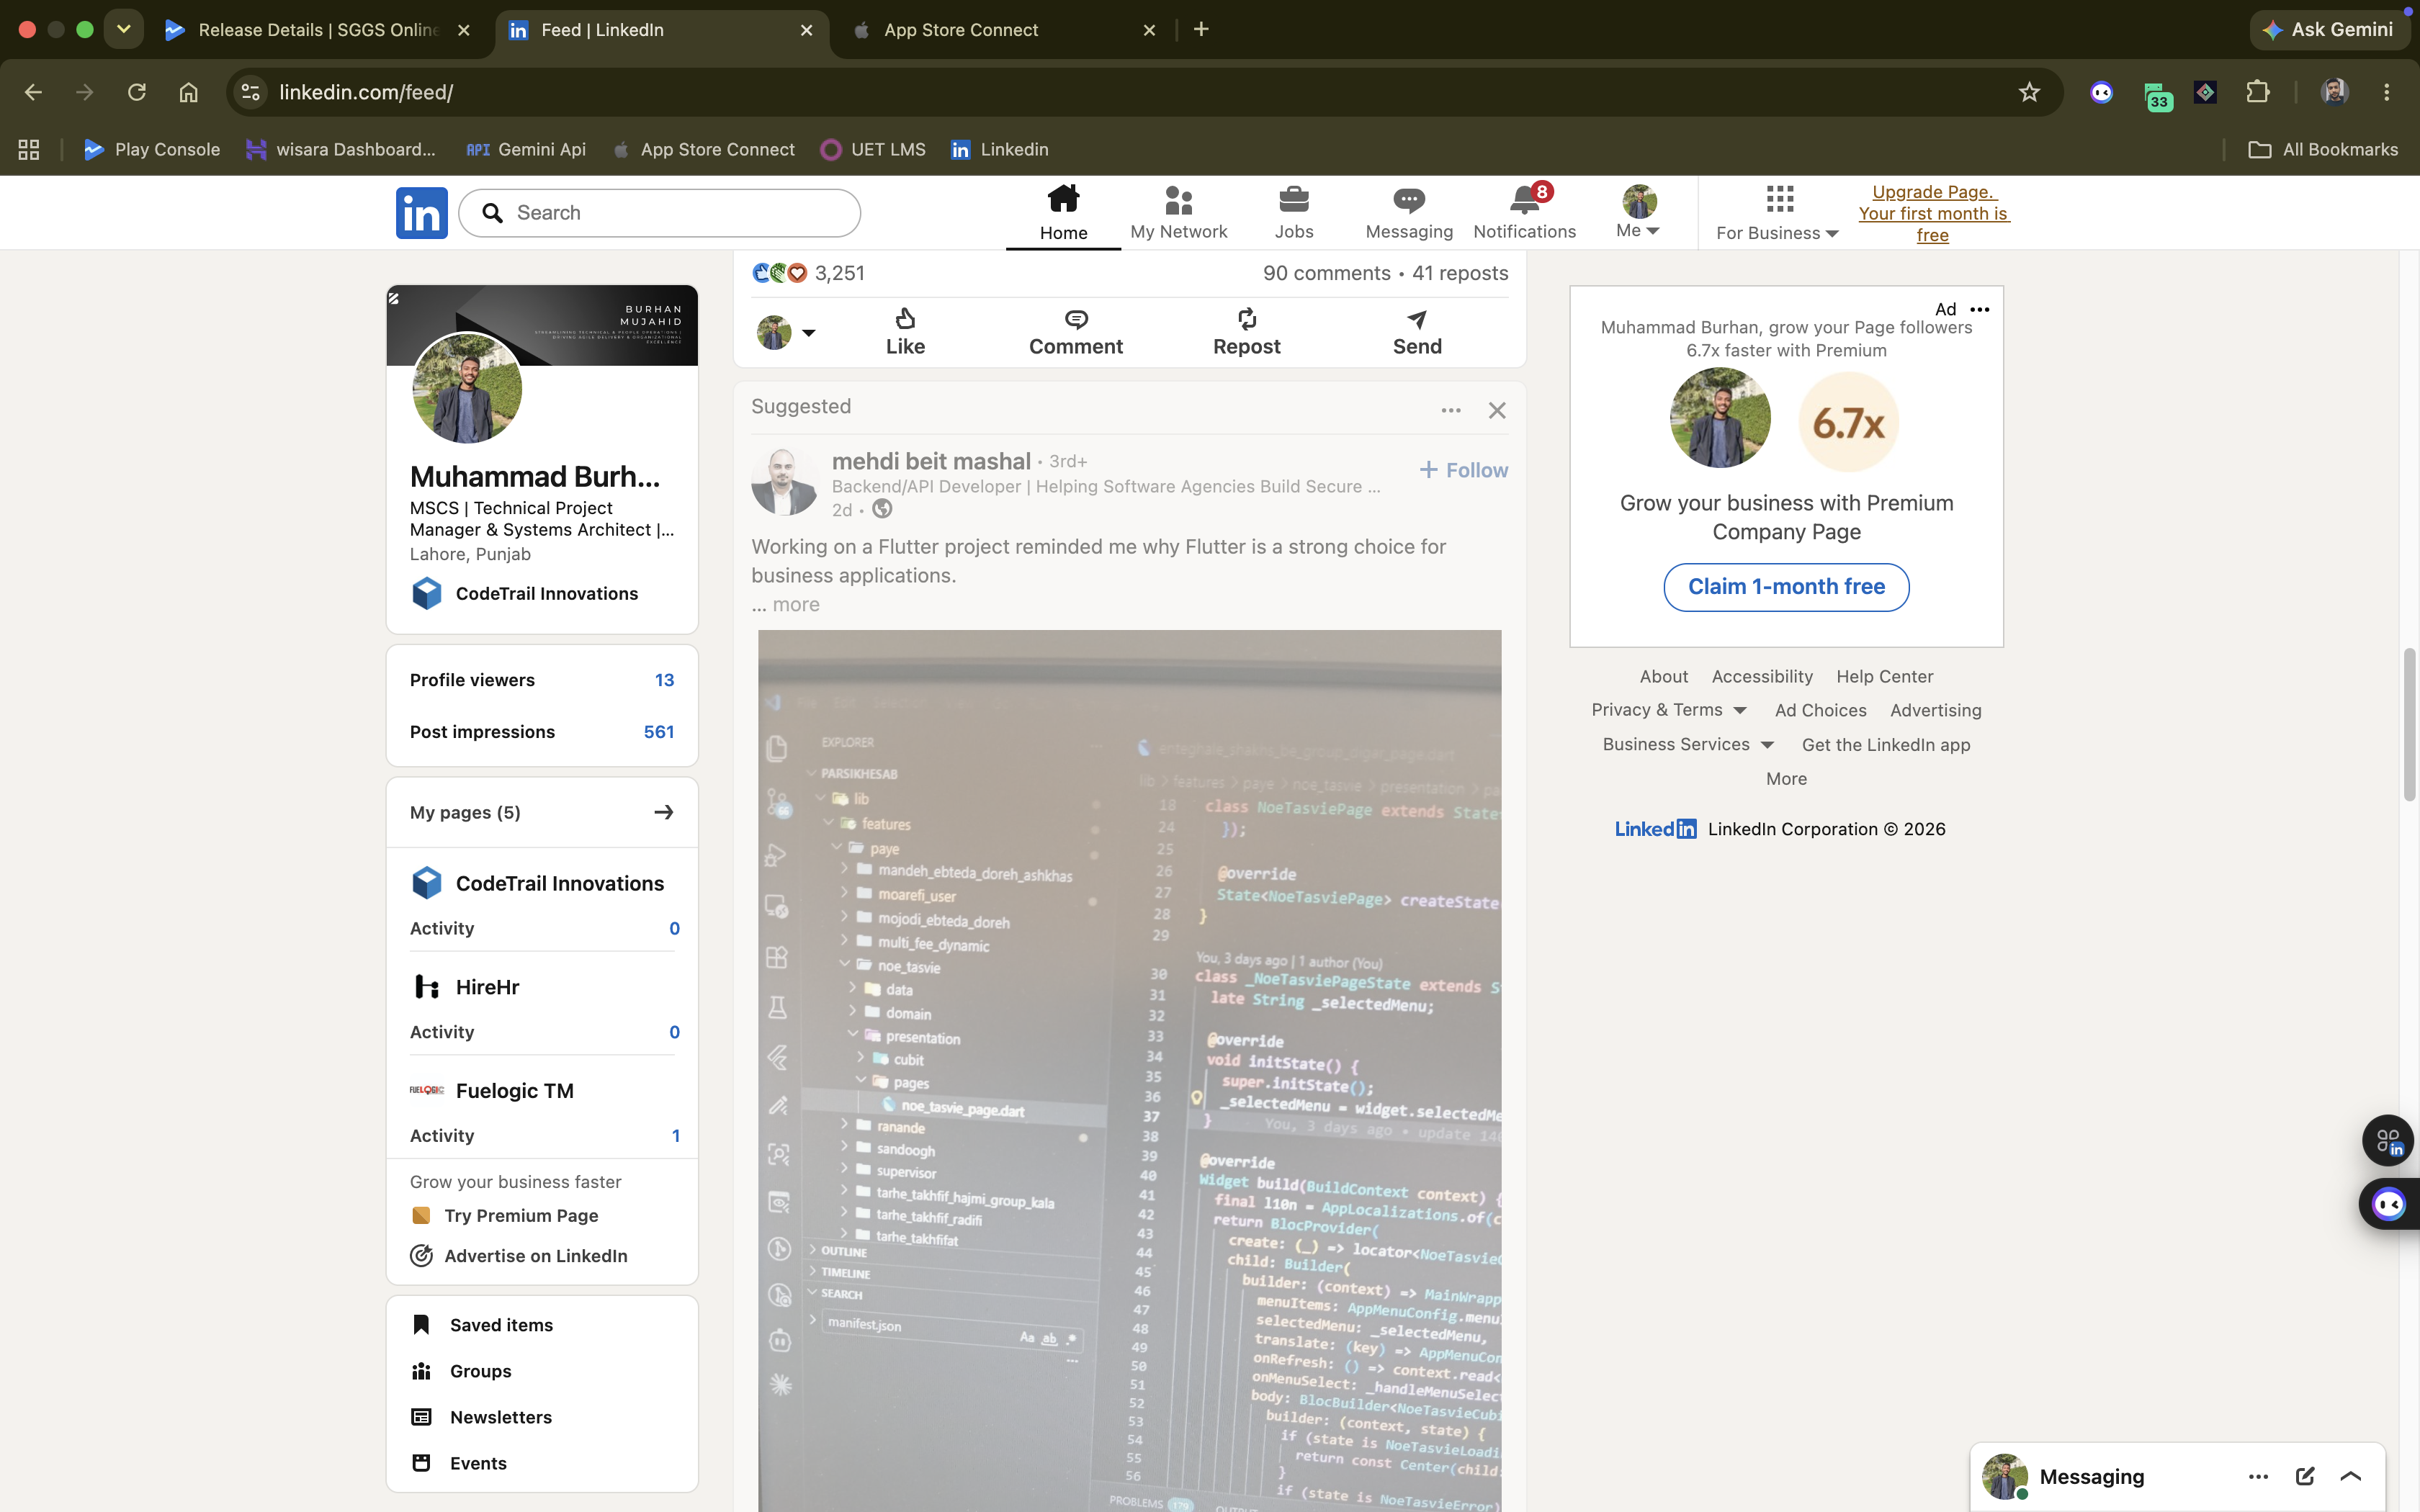Open the Jobs section
2420x1512 pixels.
pos(1293,213)
